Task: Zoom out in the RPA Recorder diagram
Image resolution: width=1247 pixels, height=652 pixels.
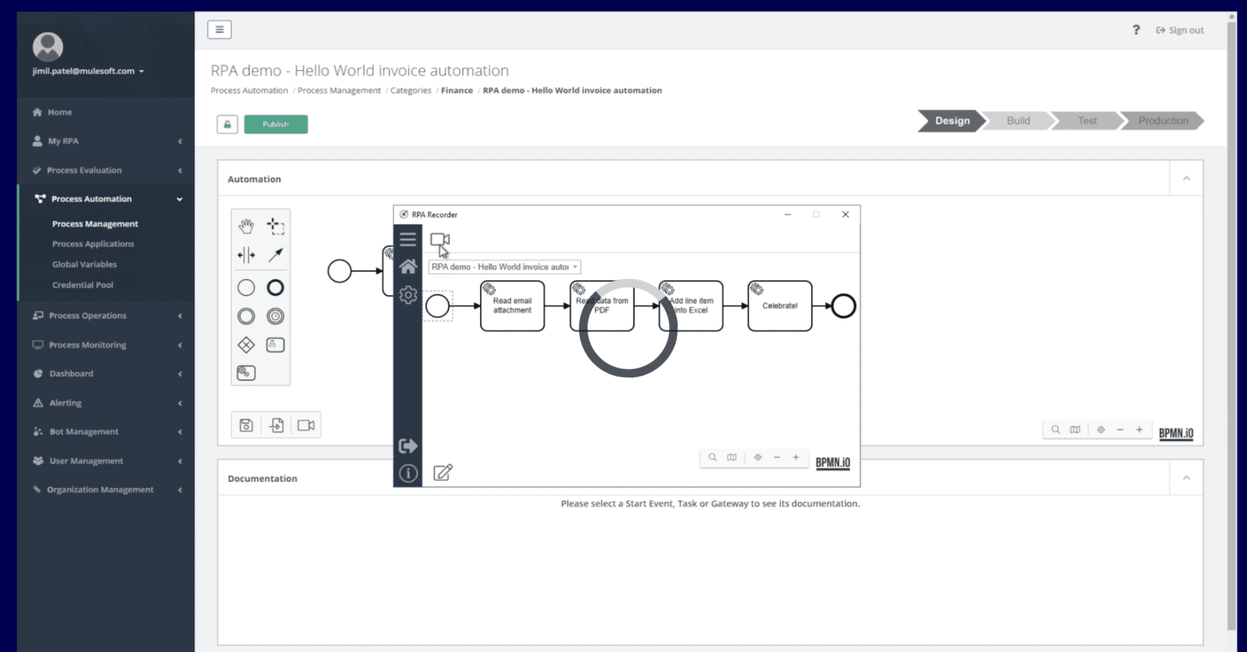Action: click(777, 457)
